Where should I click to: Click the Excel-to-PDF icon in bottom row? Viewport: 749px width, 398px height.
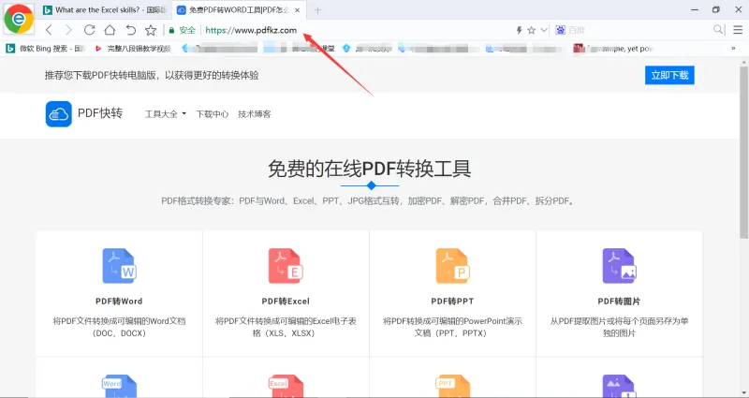286,386
